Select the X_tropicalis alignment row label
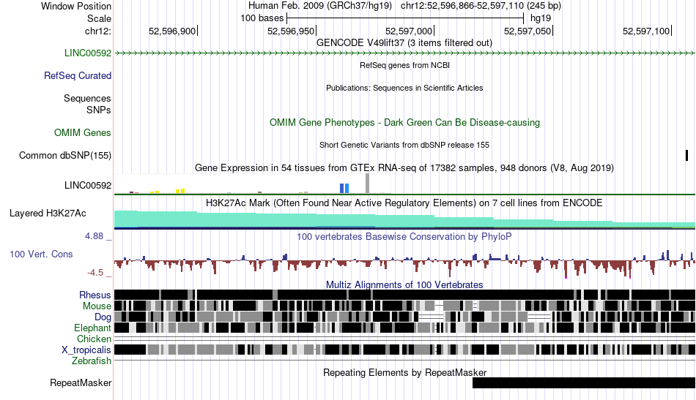 [x=86, y=350]
